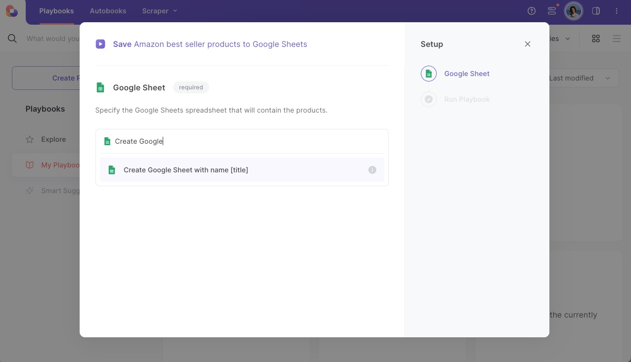
Task: Click the Create Google input field
Action: (x=242, y=141)
